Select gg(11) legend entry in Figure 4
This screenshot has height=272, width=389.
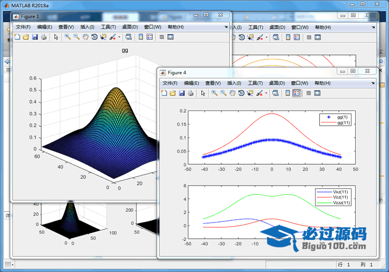coord(336,123)
